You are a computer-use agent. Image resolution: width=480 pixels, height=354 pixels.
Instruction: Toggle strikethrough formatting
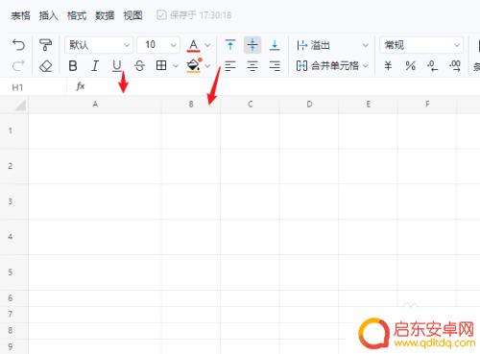coord(139,66)
